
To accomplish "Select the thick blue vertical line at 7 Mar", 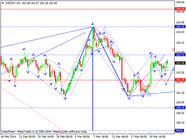I will pos(93,87).
